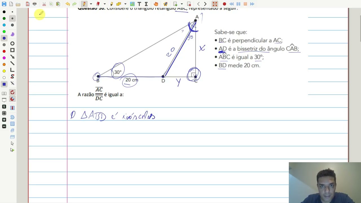Toggle draw straight line mode
This screenshot has width=361, height=203.
(x=12, y=63)
